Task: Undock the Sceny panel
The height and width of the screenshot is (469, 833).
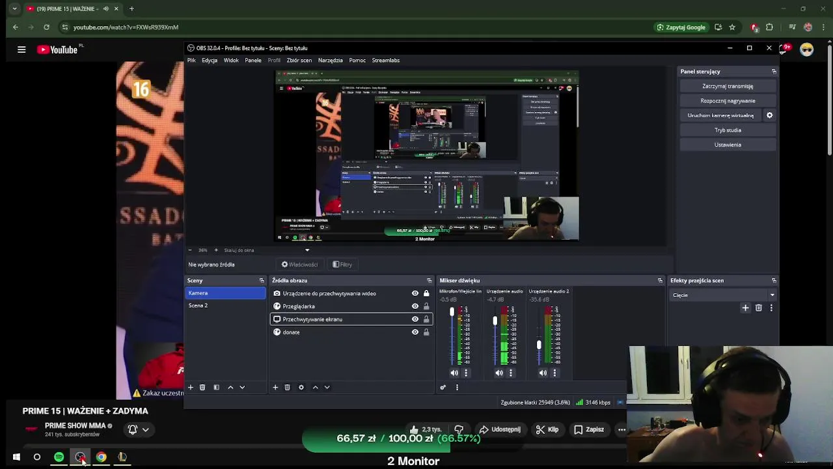Action: (262, 281)
